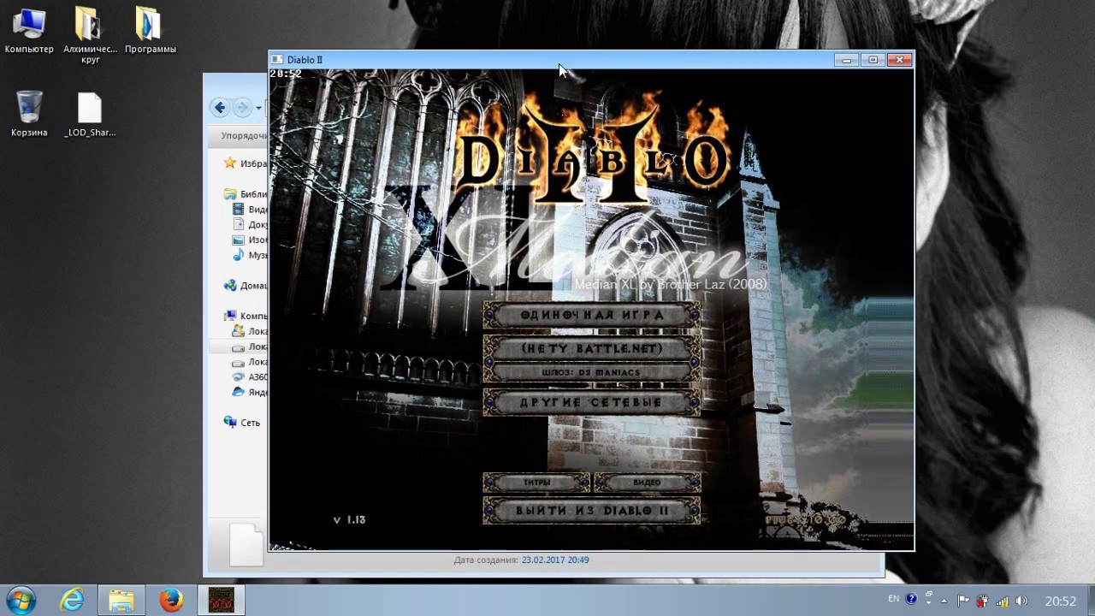Viewport: 1095px width, 616px height.
Task: Open the Алхимический круг folder on desktop
Action: 90,35
